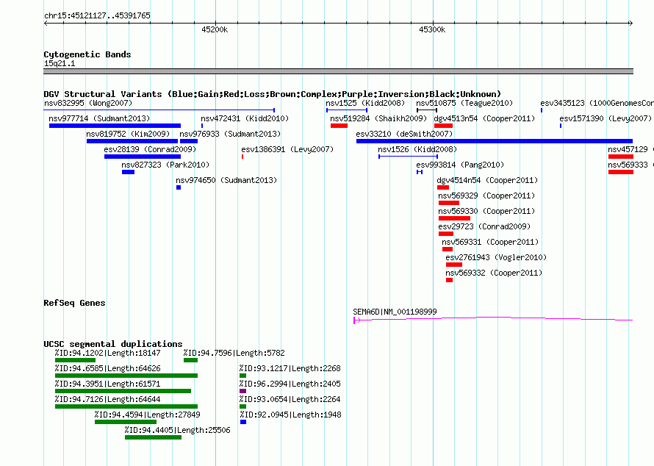Click the nsv519284 (Shaikh2009) red loss bar
Viewport: 654px width, 466px height.
pos(339,126)
